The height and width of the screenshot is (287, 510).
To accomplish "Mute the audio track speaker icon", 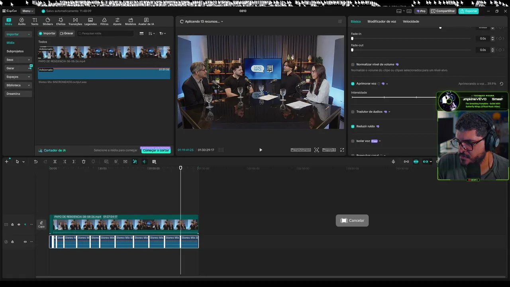I will [25, 242].
